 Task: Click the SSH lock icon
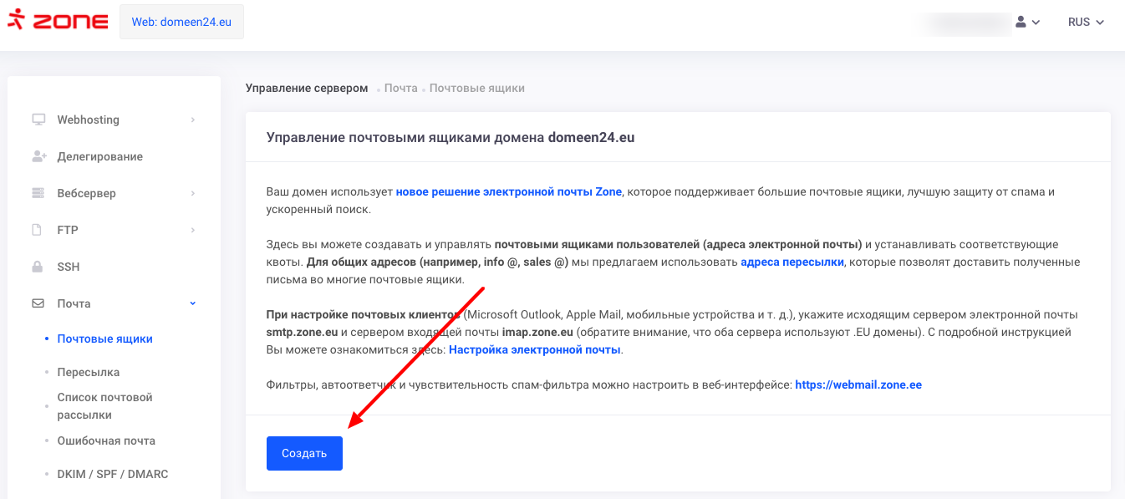[37, 267]
